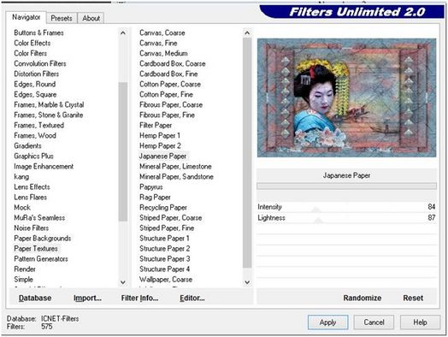
Task: Choose Rag Paper filter
Action: tap(155, 198)
